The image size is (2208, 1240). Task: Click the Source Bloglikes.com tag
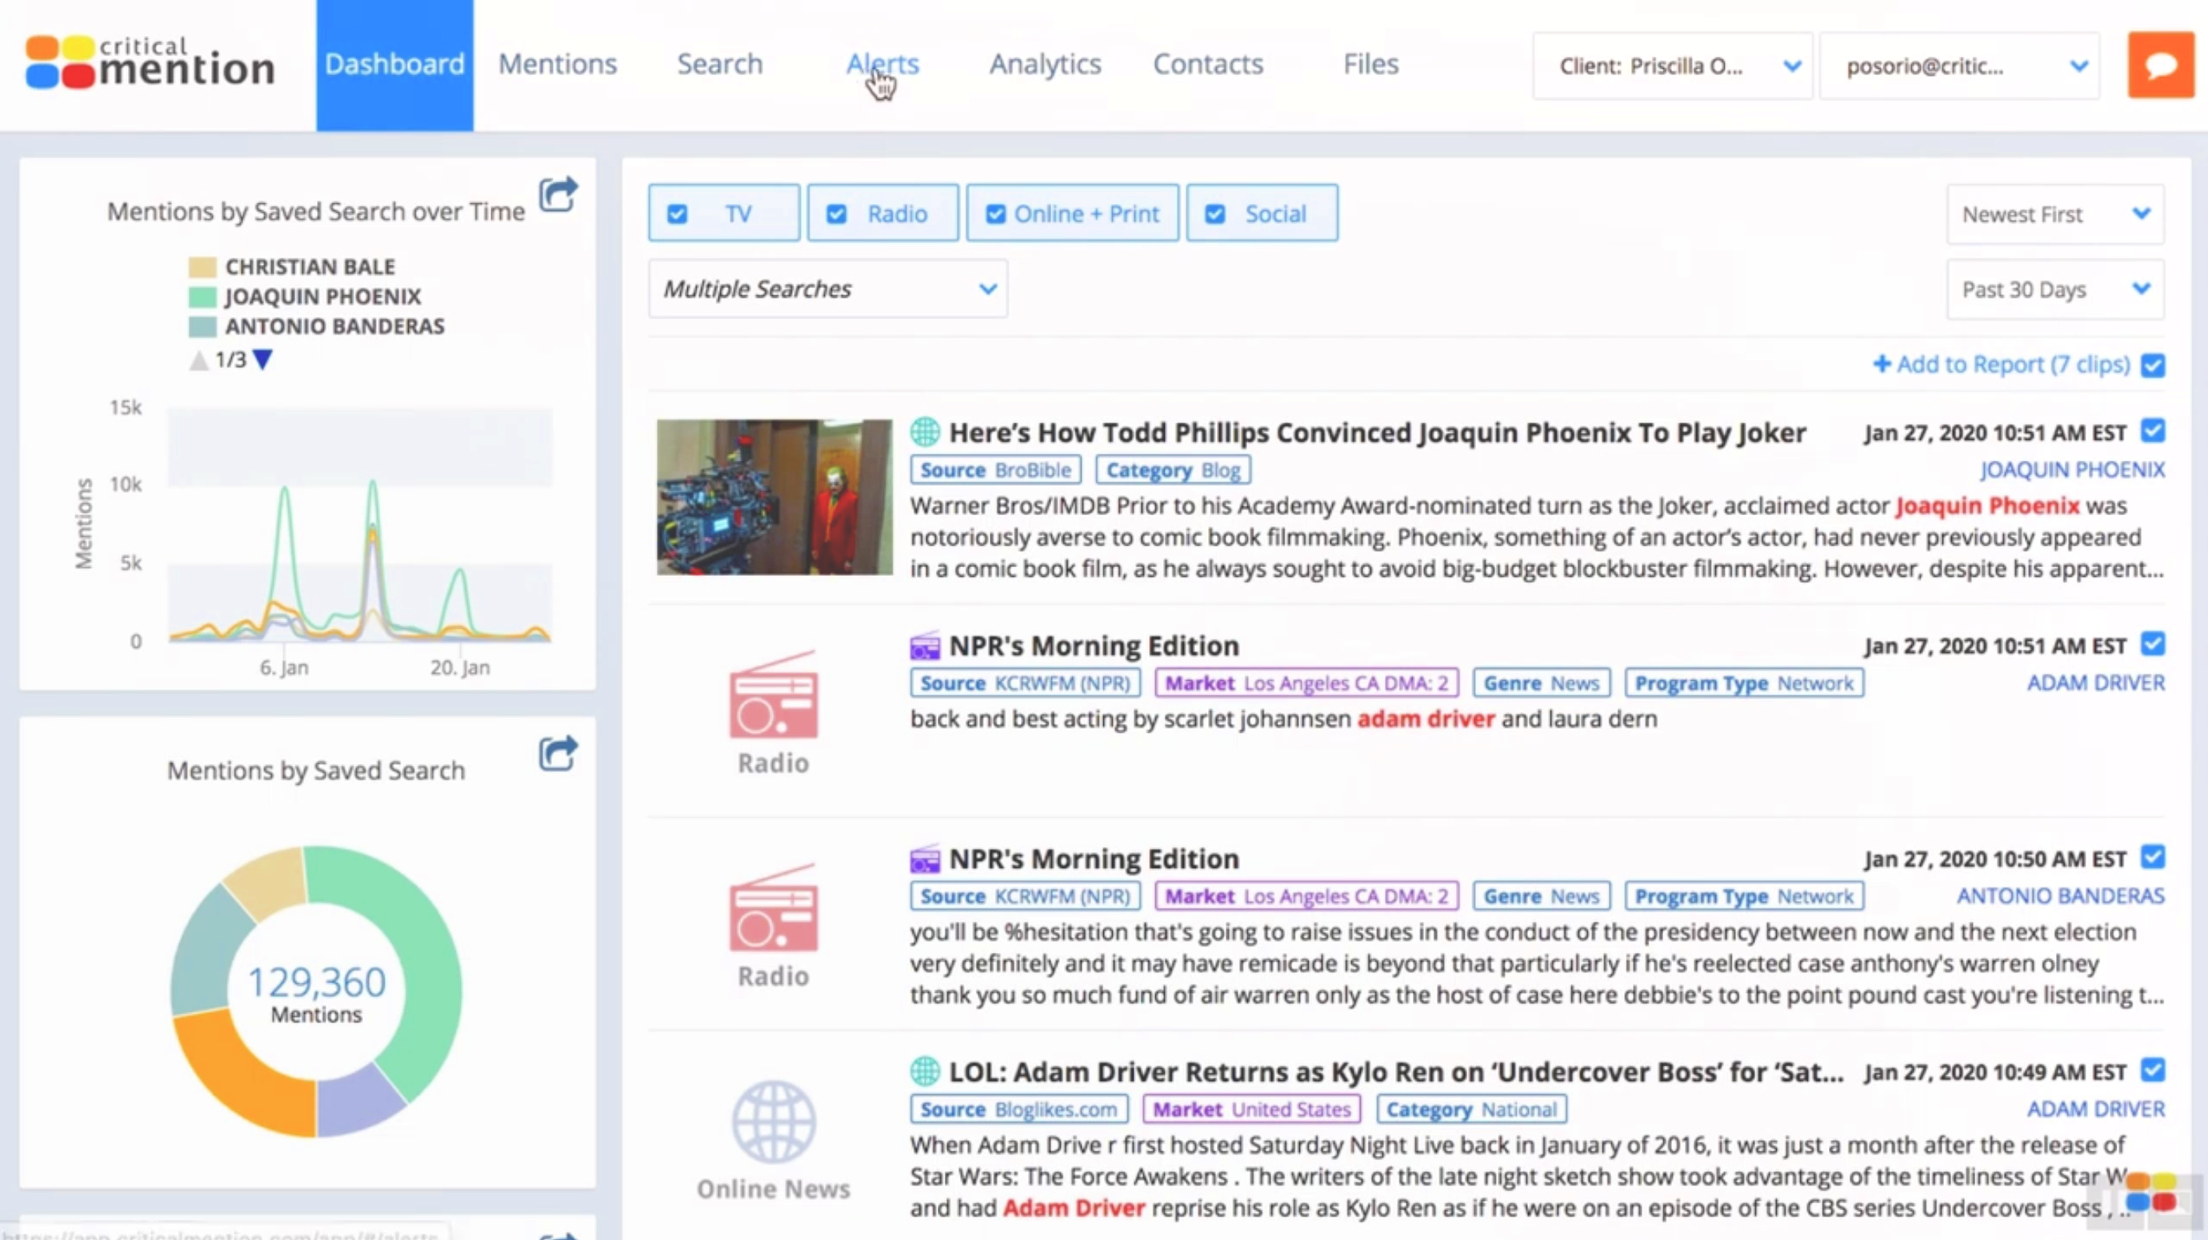[1018, 1109]
